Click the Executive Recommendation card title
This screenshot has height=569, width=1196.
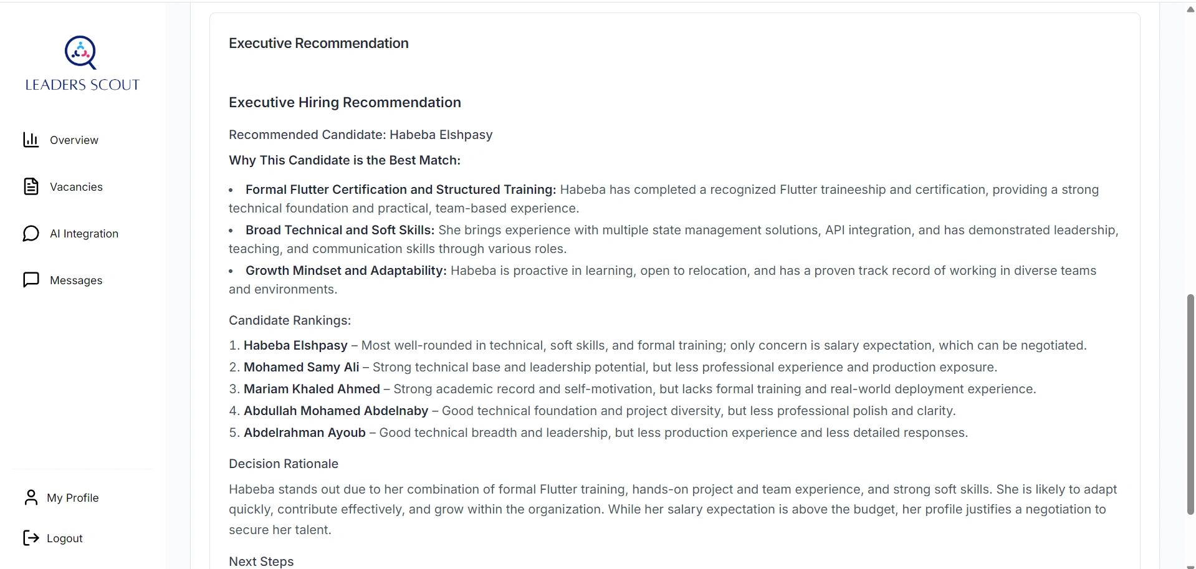[318, 43]
